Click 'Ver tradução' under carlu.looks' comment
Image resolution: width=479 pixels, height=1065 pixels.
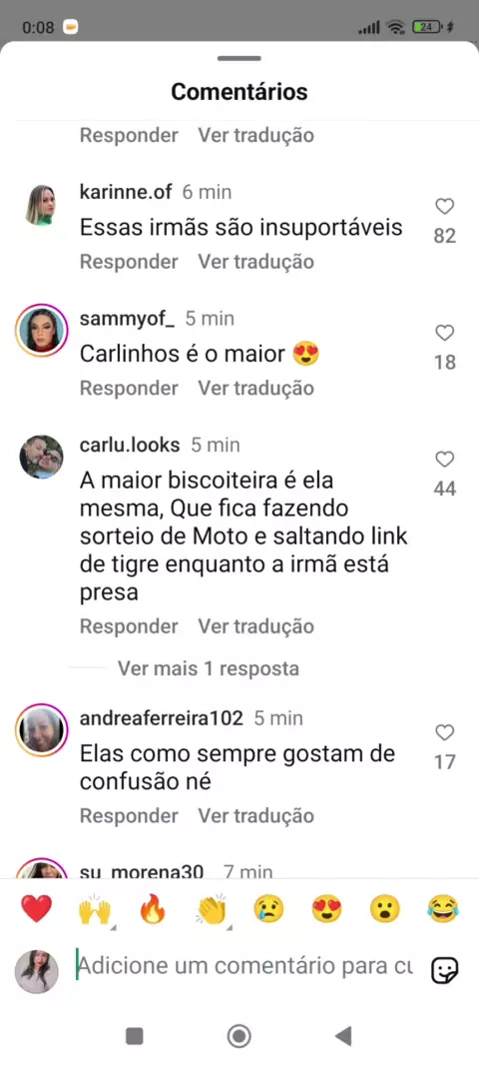coord(255,626)
